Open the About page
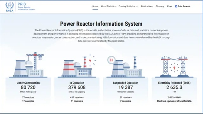This screenshot has width=203, height=114. 169,6
